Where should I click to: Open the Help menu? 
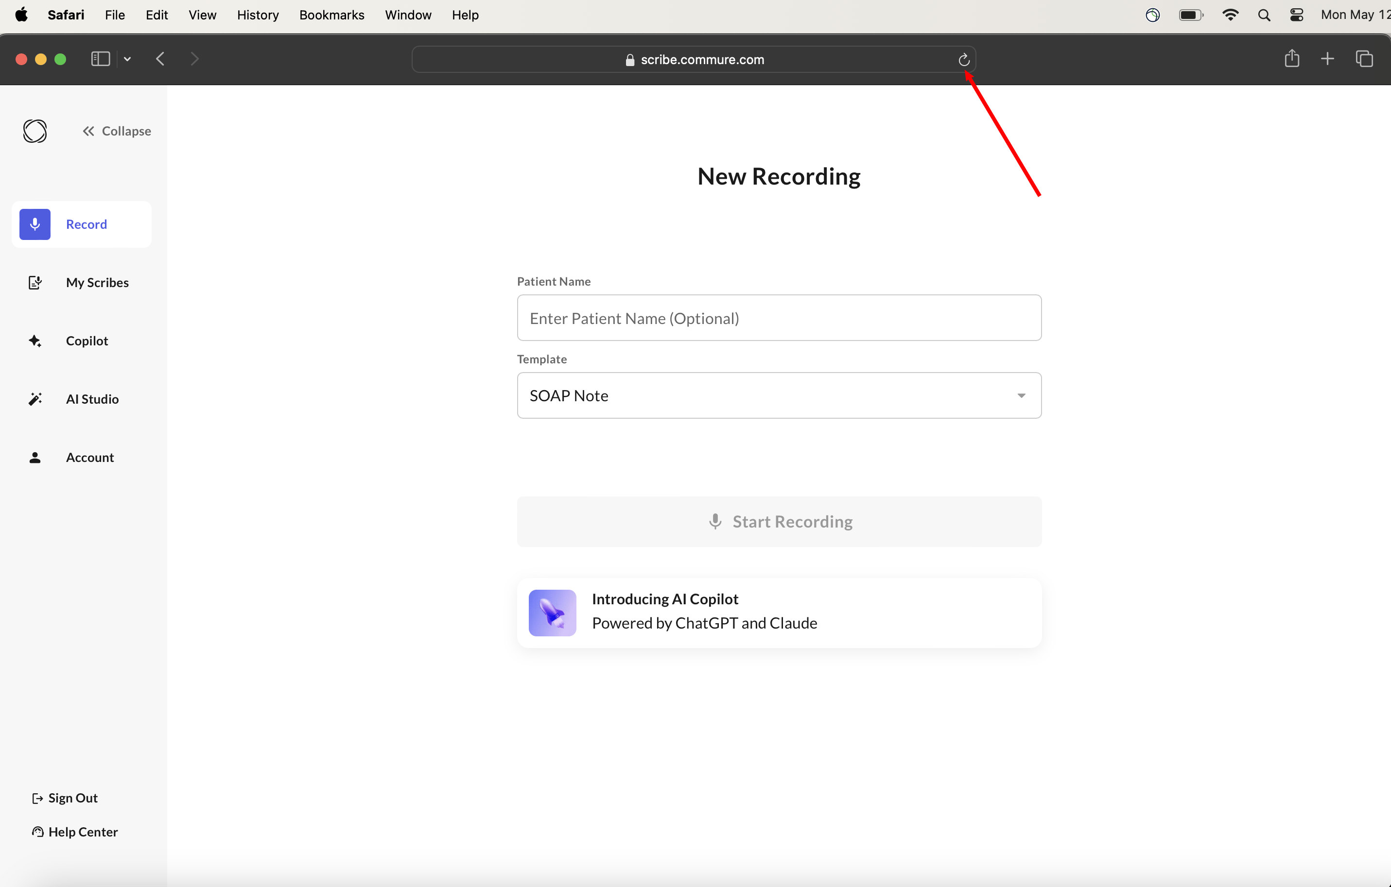pyautogui.click(x=465, y=15)
